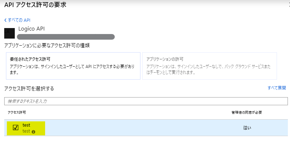Click the アプリケーションに必要なアクセス許可の種類 label

[x=49, y=46]
